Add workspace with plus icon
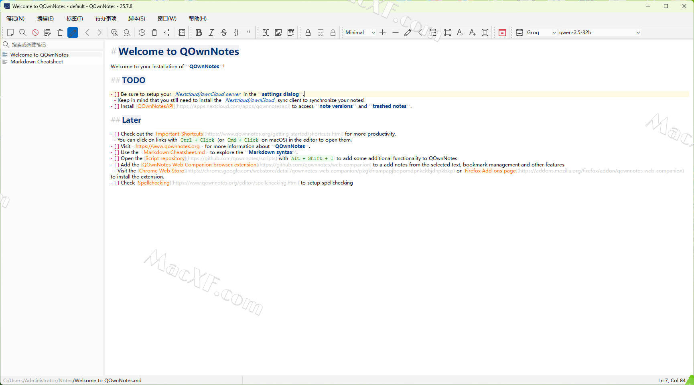Screen dimensions: 694x385 383,32
